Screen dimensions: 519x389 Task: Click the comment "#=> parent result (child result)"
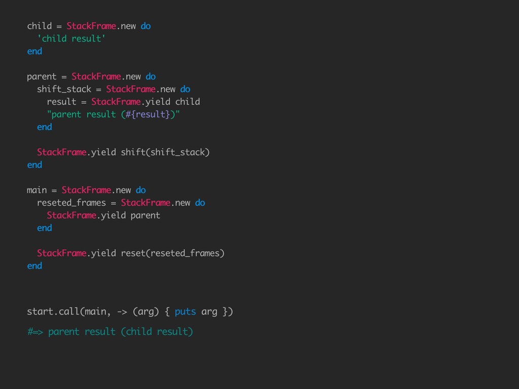(110, 332)
